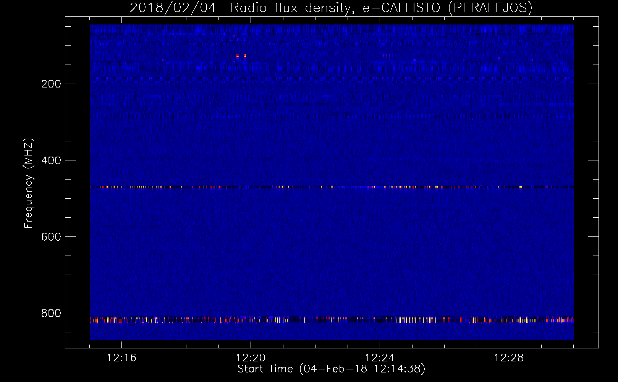Click the 12:20 time tick label
618x382 pixels.
(x=251, y=358)
